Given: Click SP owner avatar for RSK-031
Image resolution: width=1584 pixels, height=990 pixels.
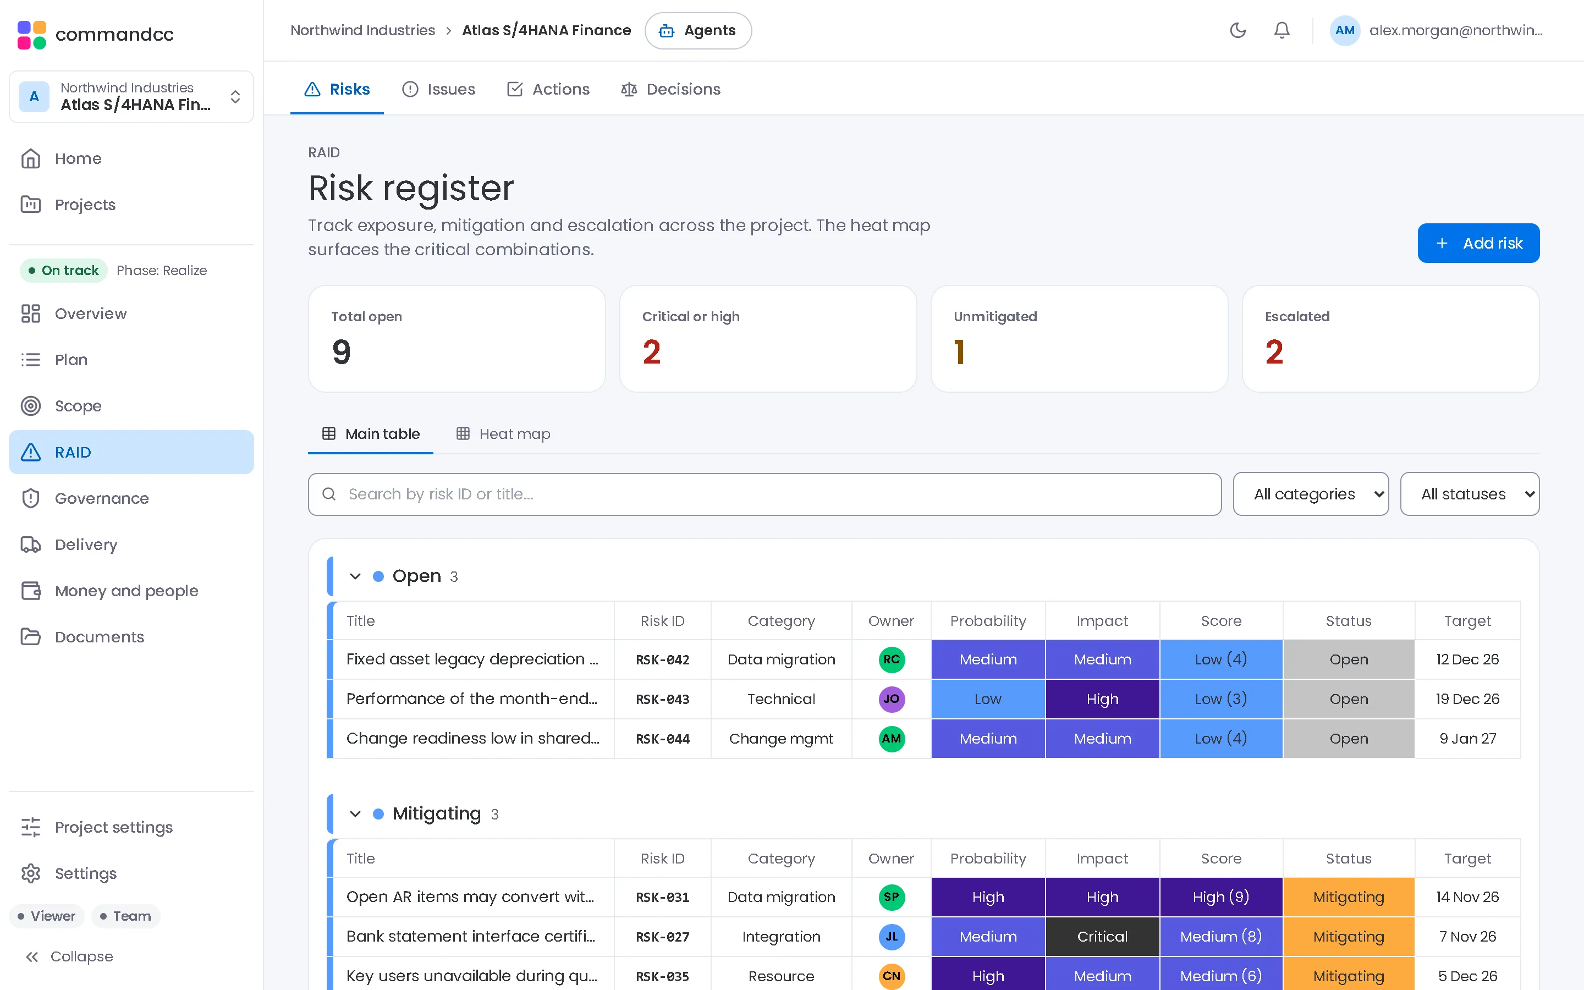Looking at the screenshot, I should tap(891, 897).
